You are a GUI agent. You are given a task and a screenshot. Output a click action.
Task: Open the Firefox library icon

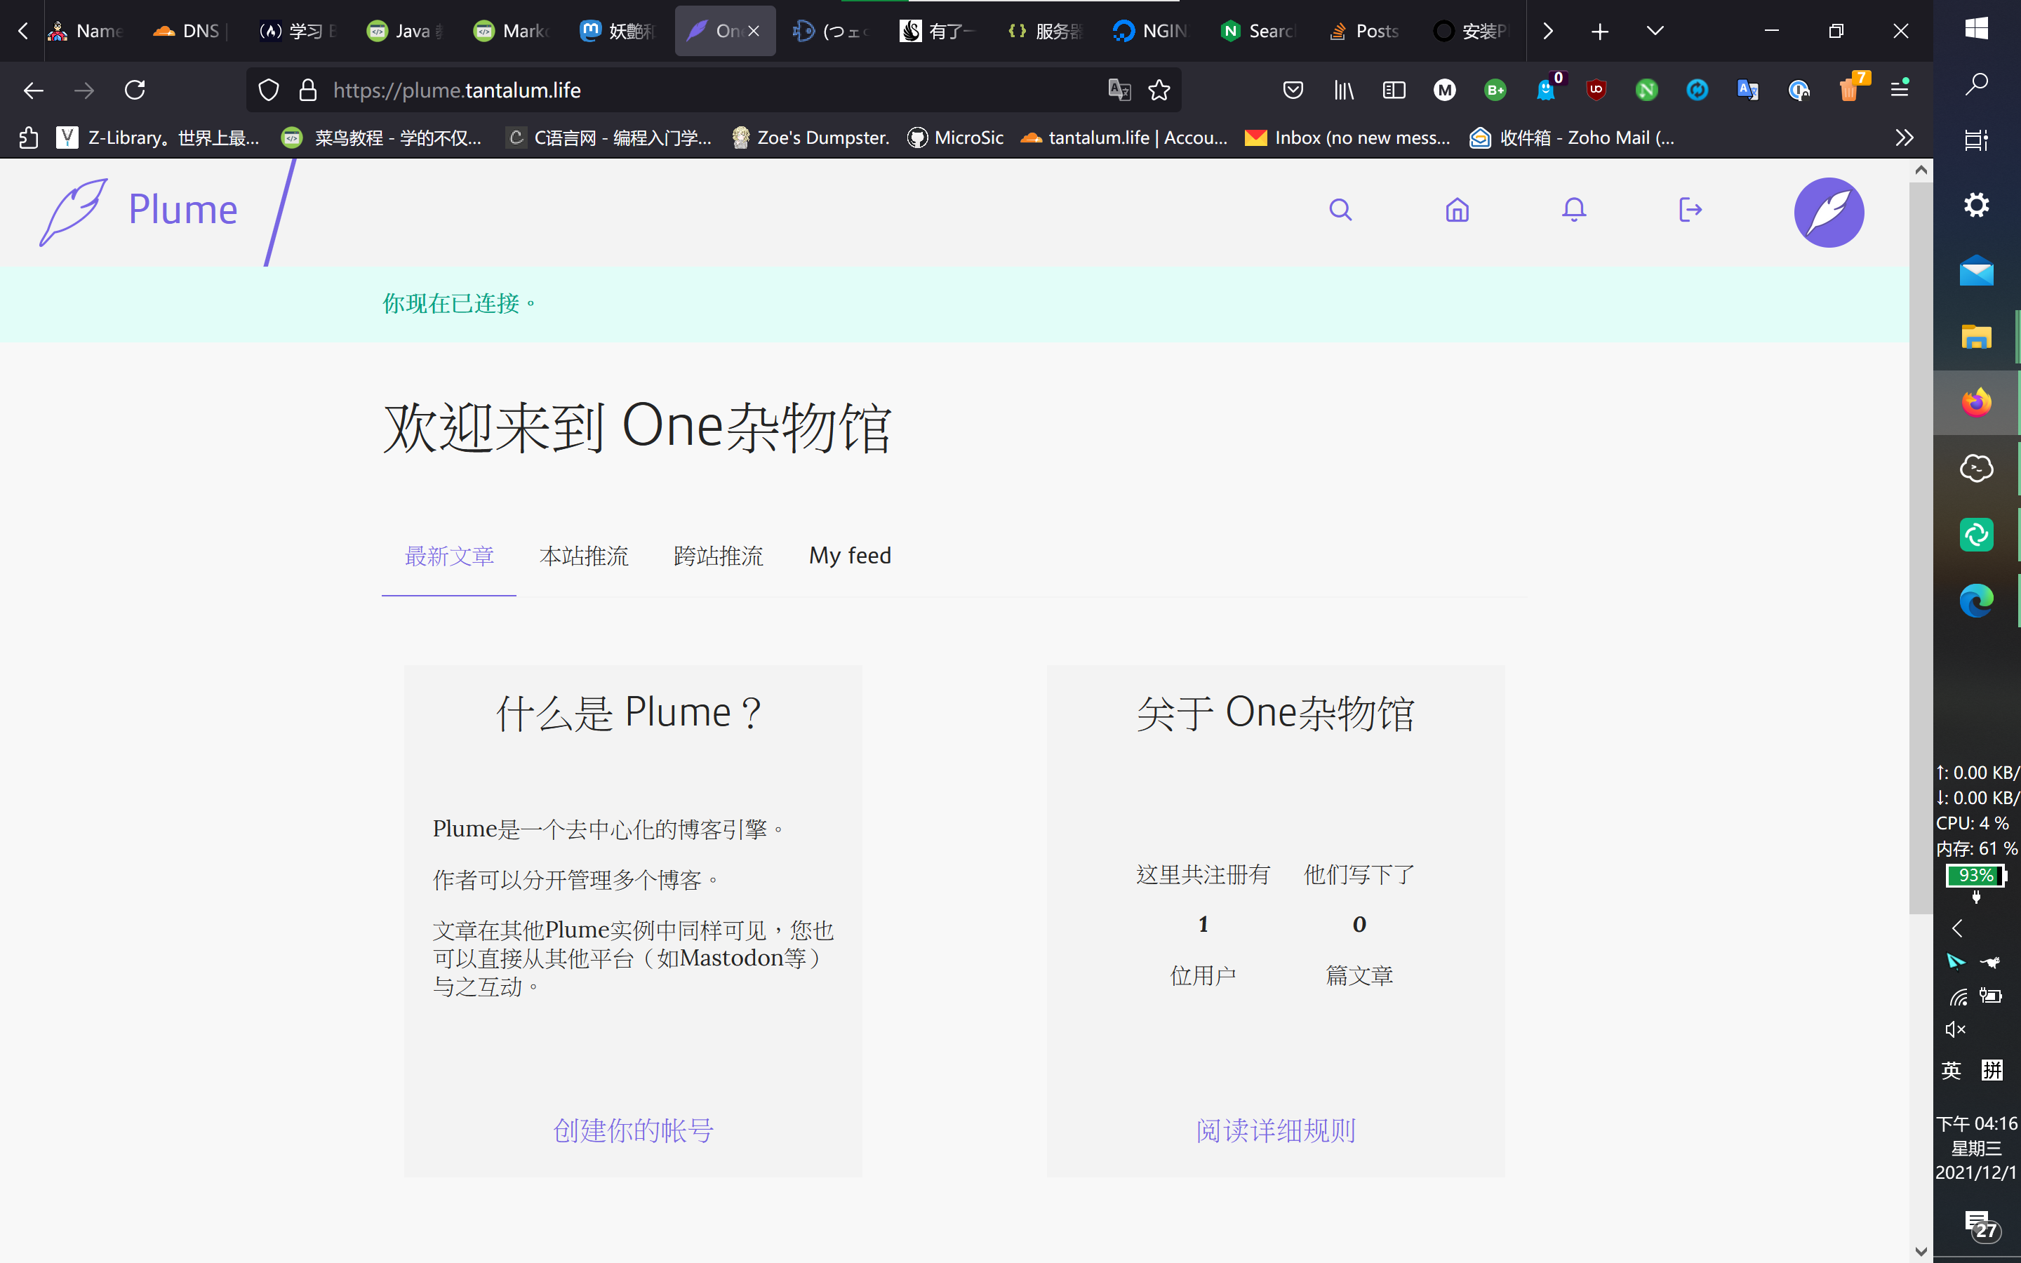click(1344, 91)
